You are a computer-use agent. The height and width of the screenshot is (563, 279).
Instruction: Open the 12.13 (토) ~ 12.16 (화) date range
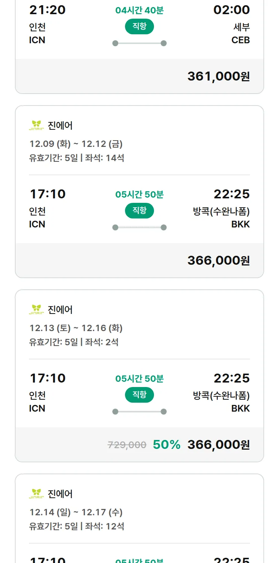(x=76, y=328)
